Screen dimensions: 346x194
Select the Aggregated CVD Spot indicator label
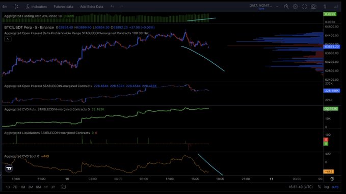(x=21, y=156)
